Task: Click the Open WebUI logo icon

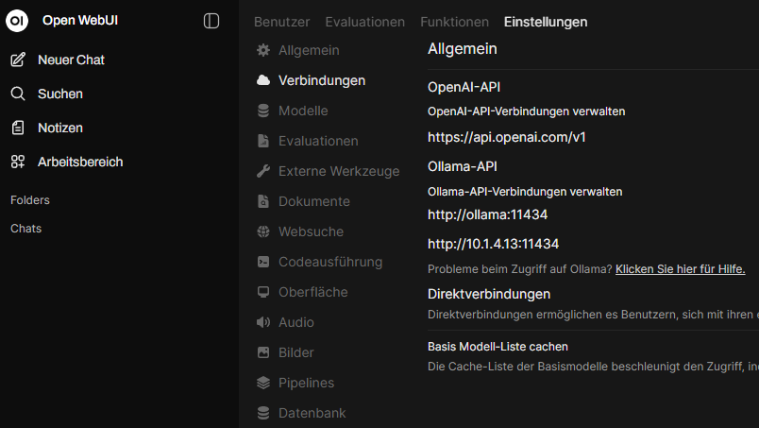Action: click(x=17, y=21)
